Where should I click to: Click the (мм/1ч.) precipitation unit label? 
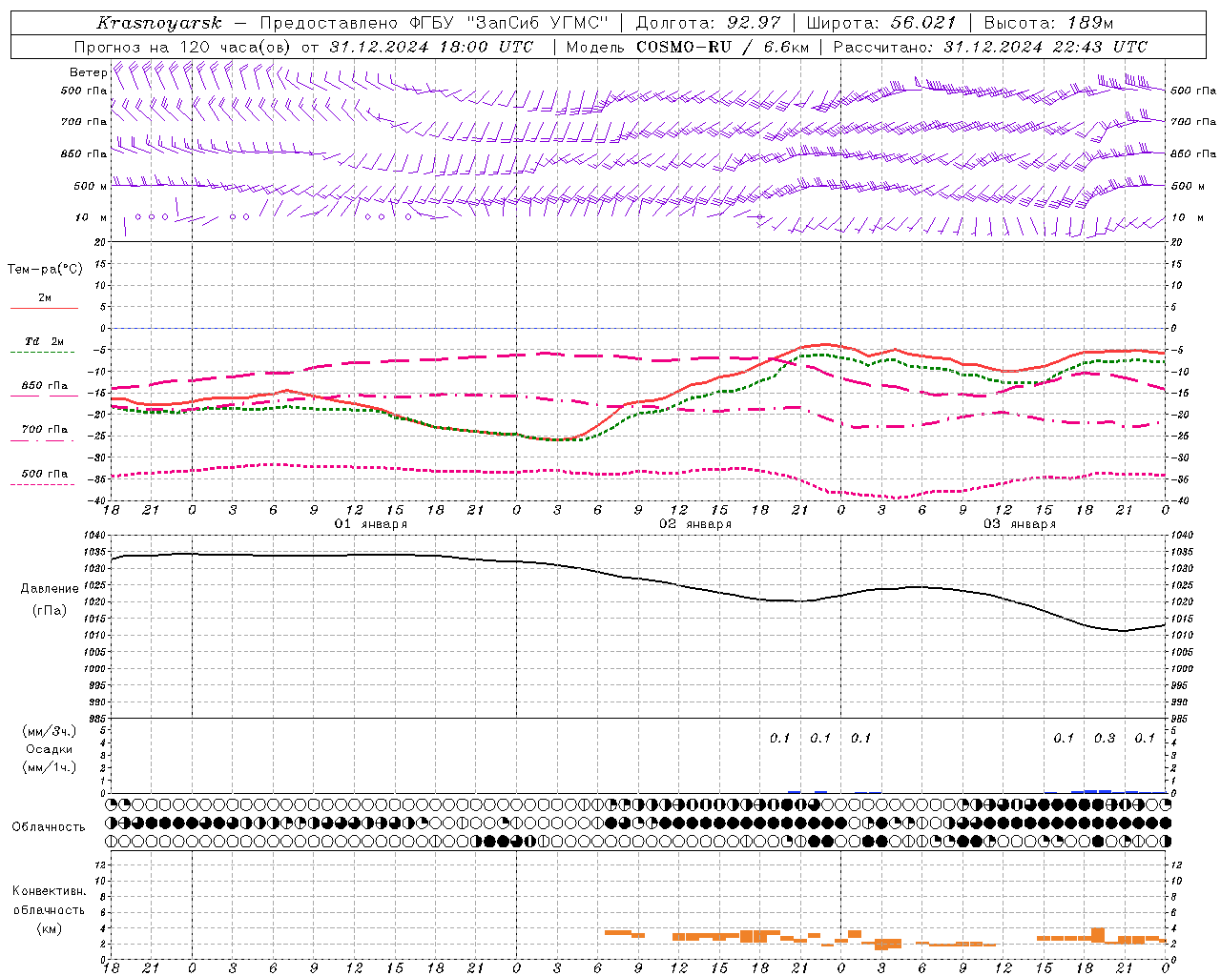[50, 767]
